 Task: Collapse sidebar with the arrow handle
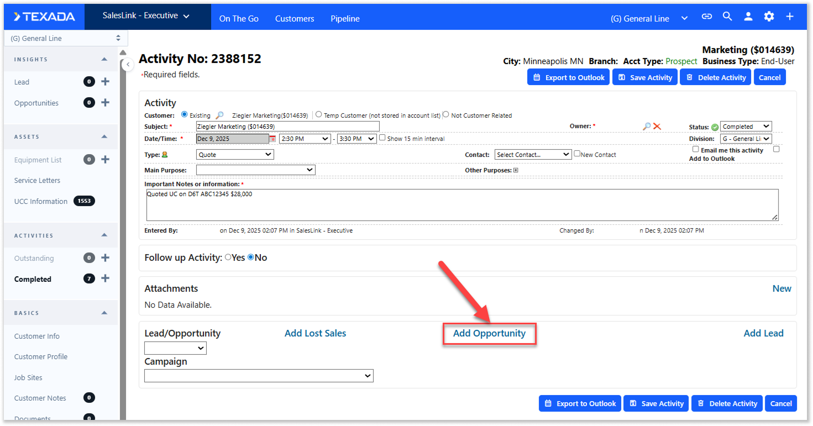point(128,65)
